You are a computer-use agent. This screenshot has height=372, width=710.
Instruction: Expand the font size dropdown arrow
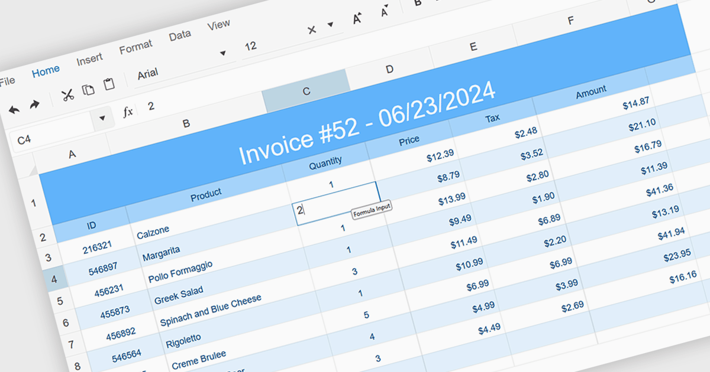click(x=330, y=25)
